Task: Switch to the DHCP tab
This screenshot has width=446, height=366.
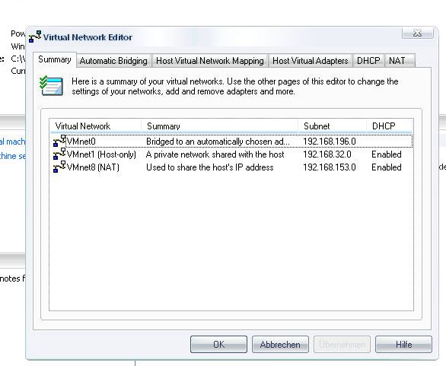Action: pyautogui.click(x=368, y=61)
